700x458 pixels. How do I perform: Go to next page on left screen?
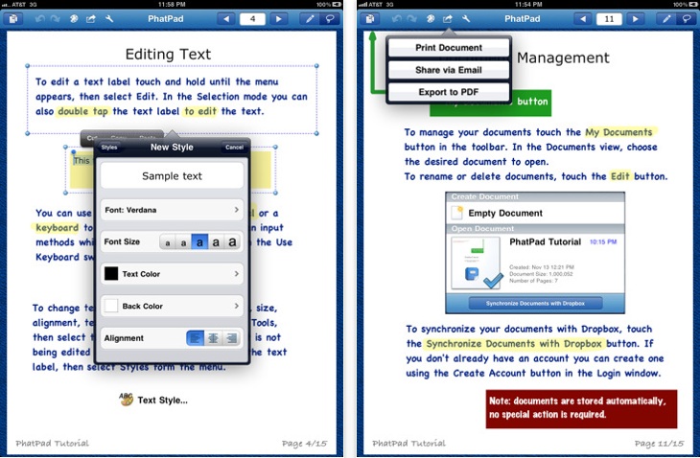click(x=278, y=19)
